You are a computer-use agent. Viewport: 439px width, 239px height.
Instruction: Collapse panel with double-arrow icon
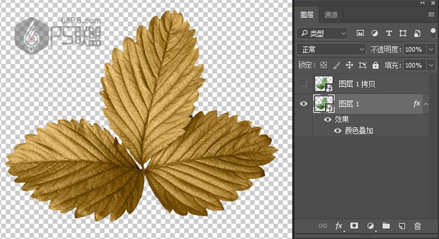pyautogui.click(x=422, y=3)
